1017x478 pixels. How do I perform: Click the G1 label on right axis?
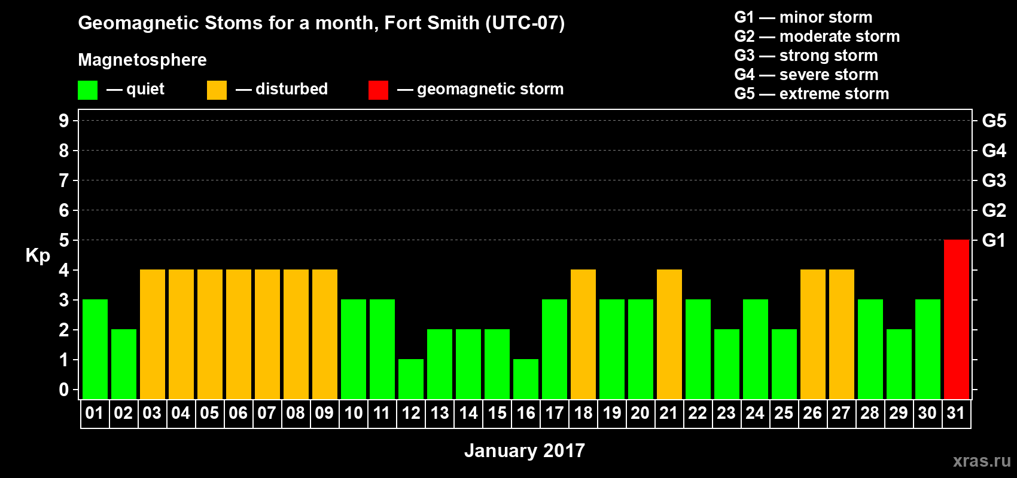(x=994, y=240)
